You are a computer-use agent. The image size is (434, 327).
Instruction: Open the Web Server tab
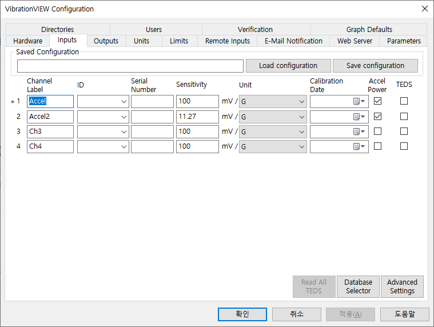click(355, 41)
